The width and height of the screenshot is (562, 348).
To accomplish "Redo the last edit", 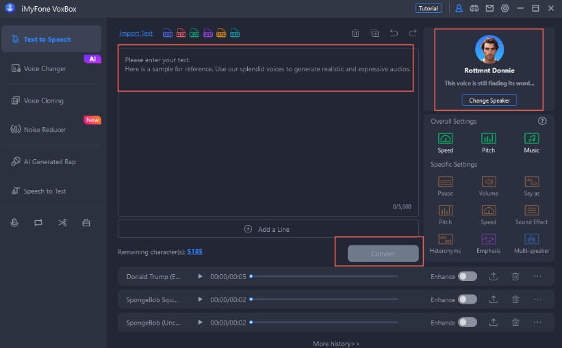I will point(413,34).
